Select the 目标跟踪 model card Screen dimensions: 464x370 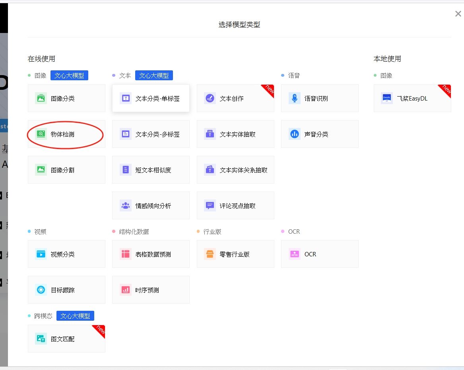tap(66, 290)
